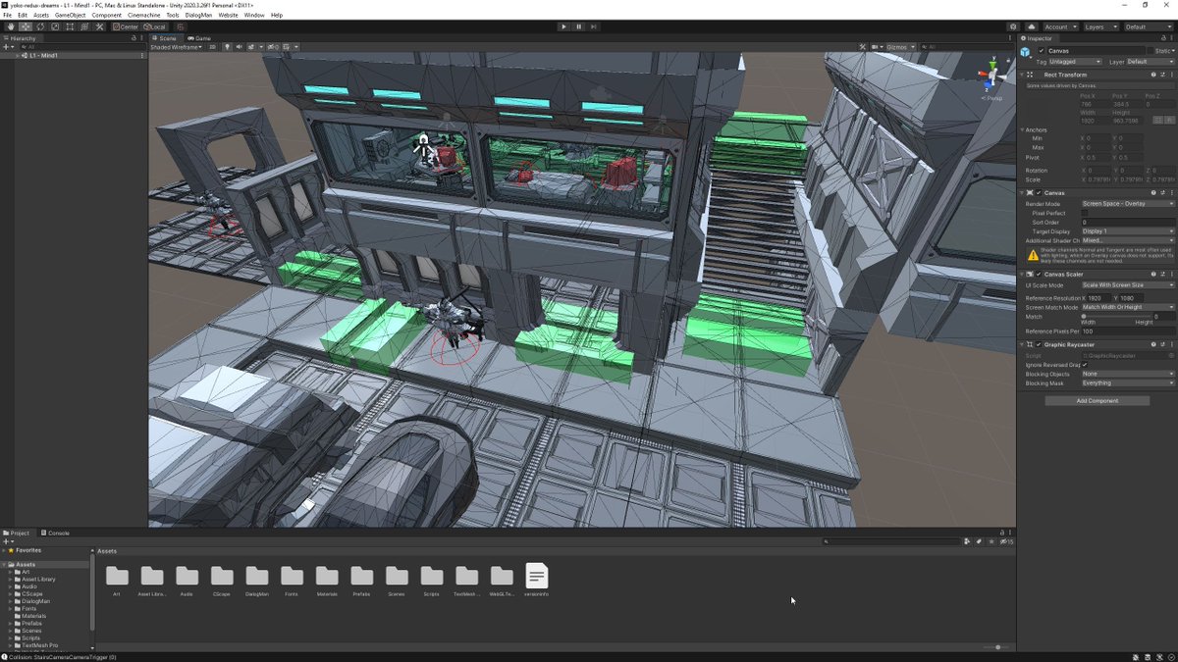Select the Rect tool

69,26
